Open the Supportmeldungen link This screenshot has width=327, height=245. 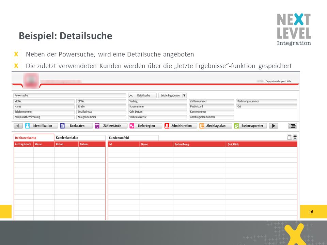275,81
